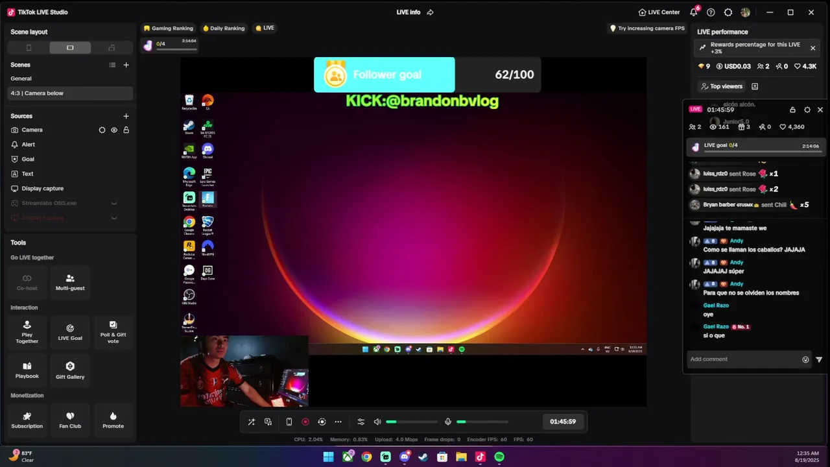This screenshot has height=467, width=830.
Task: Open Top viewers list
Action: pos(722,86)
